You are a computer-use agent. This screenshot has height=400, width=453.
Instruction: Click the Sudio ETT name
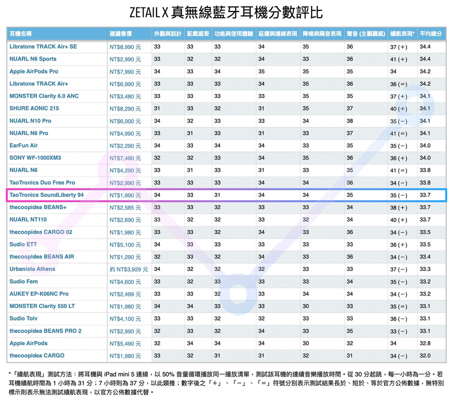(23, 244)
